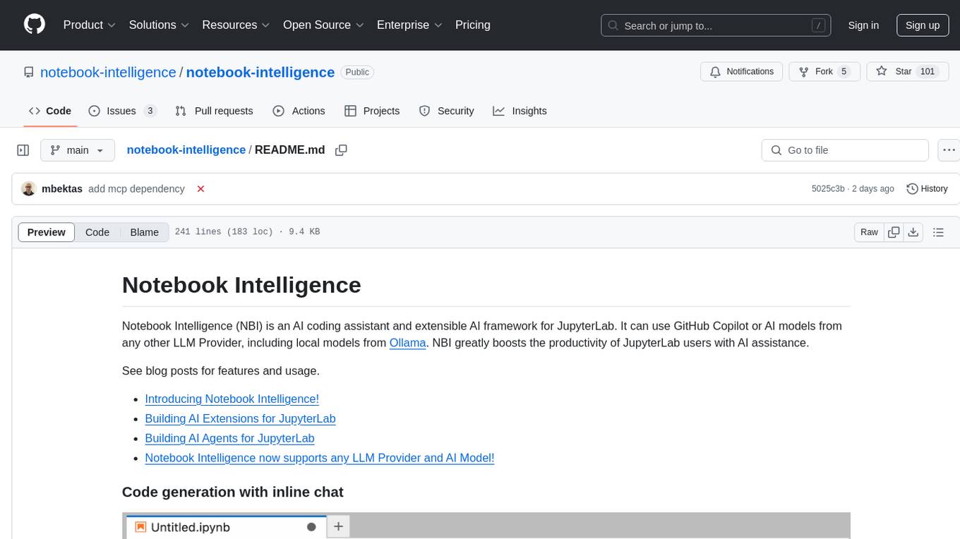The image size is (960, 539).
Task: Navigate to notebook-intelligence root in breadcrumb
Action: pyautogui.click(x=186, y=150)
